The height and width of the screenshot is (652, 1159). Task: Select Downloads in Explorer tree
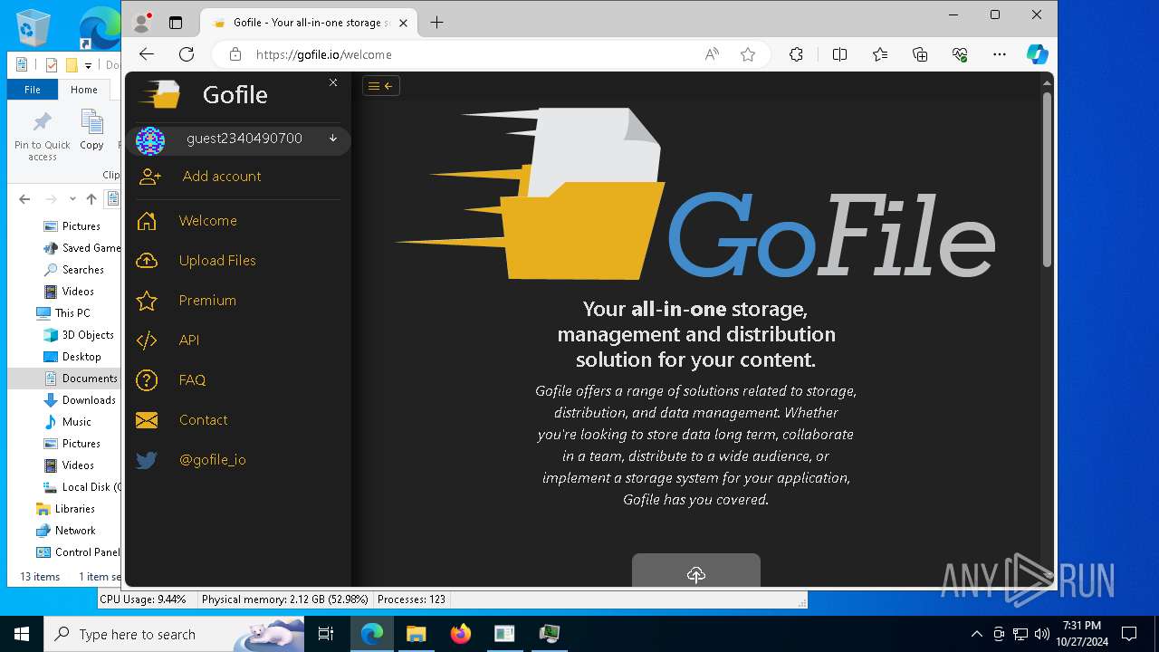[81, 400]
